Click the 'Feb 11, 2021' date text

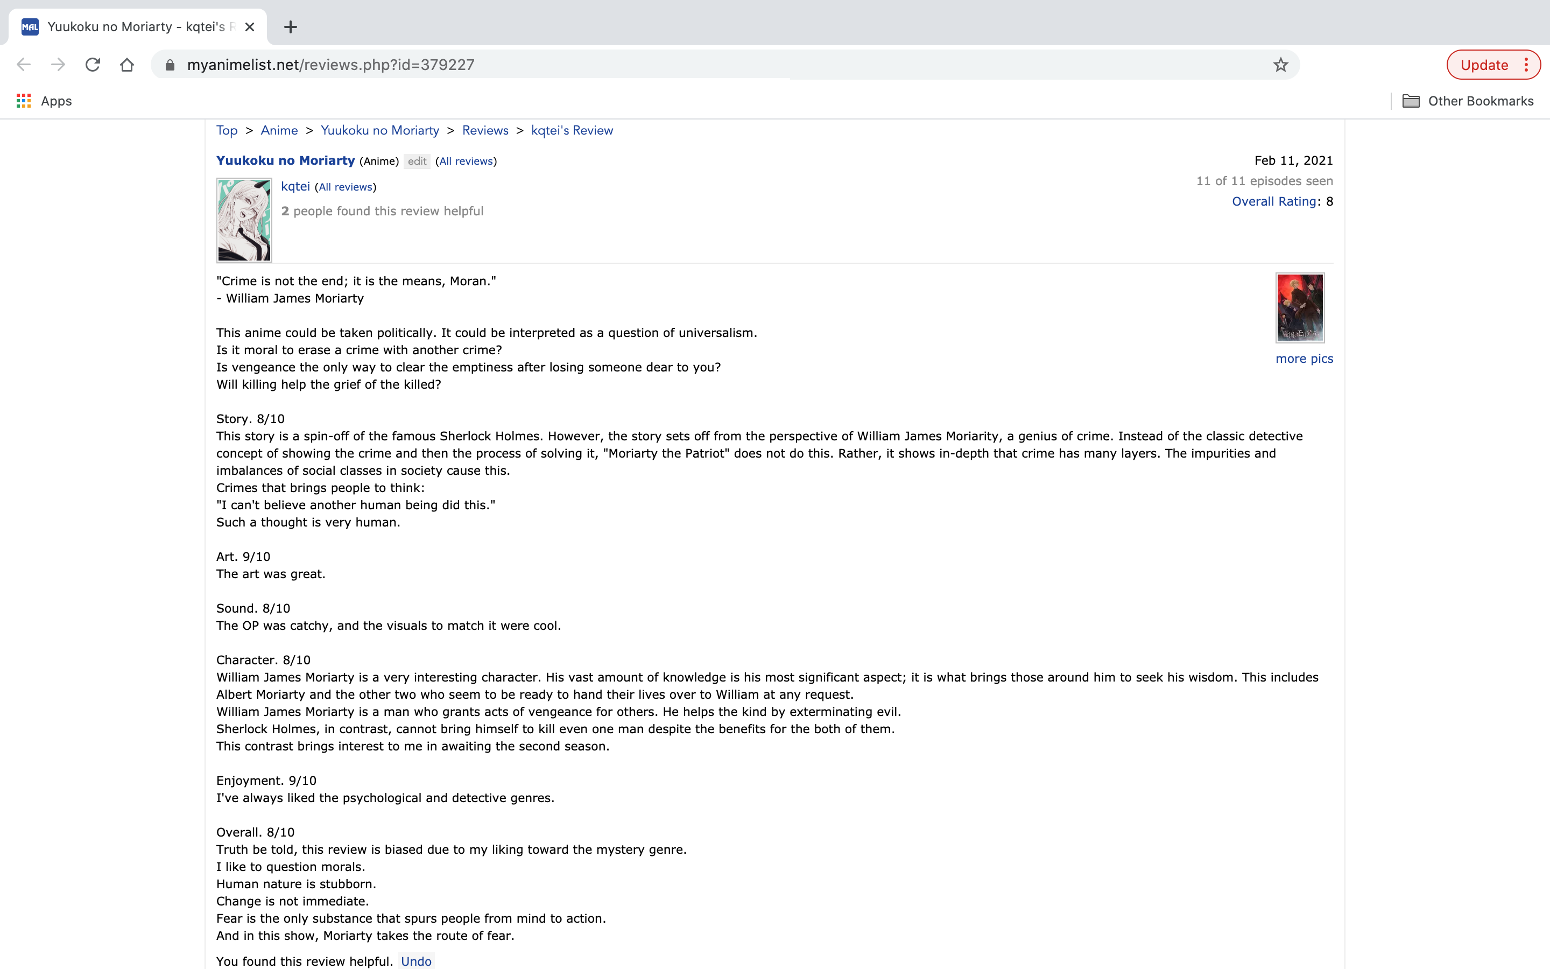[x=1293, y=160]
